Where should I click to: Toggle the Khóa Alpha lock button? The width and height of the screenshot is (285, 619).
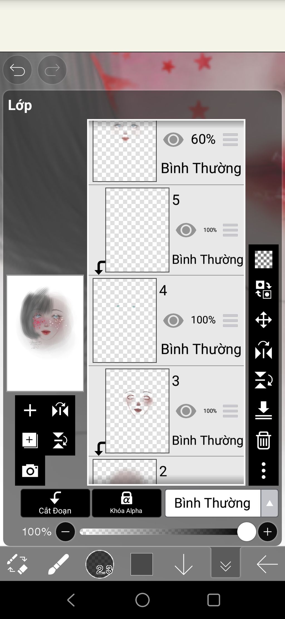(x=126, y=503)
